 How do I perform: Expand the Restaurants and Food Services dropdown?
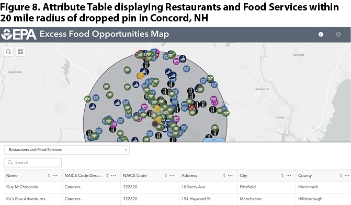point(67,150)
